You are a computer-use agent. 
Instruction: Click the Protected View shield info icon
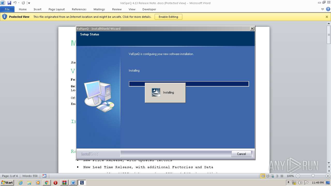(x=4, y=17)
